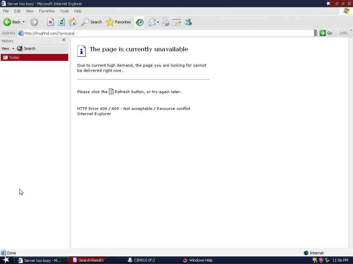Open the File menu
The width and height of the screenshot is (353, 264).
(x=6, y=11)
